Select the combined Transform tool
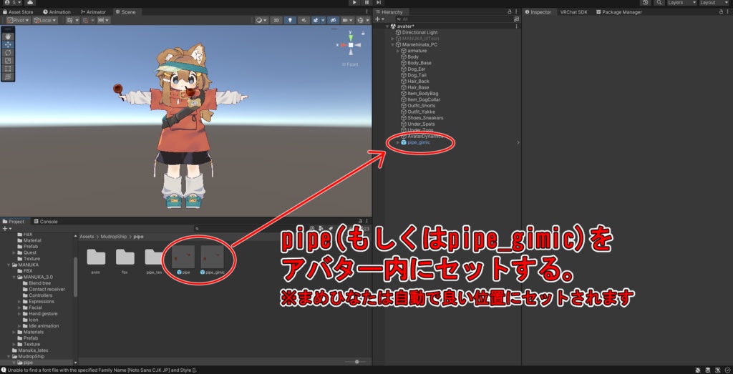Screen dimensions: 733x374 pyautogui.click(x=8, y=77)
